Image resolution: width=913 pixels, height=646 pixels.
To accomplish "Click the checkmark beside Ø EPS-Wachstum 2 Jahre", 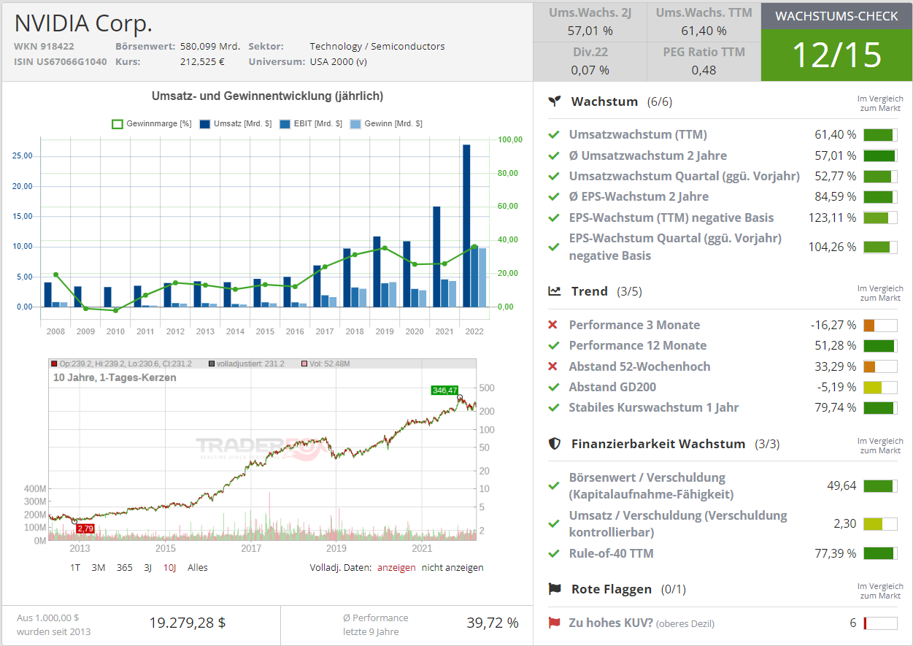I will pos(554,196).
